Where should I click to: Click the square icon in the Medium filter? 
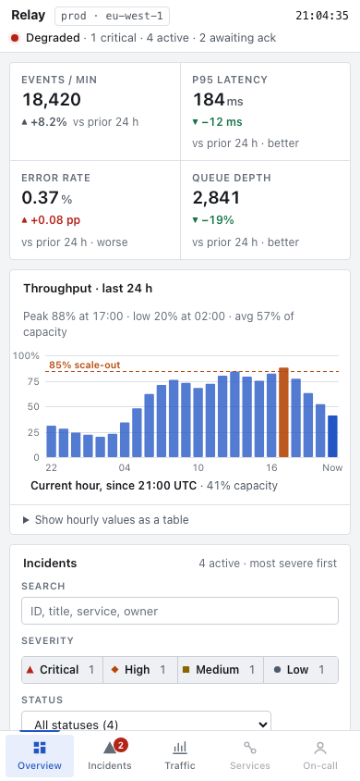tap(186, 670)
